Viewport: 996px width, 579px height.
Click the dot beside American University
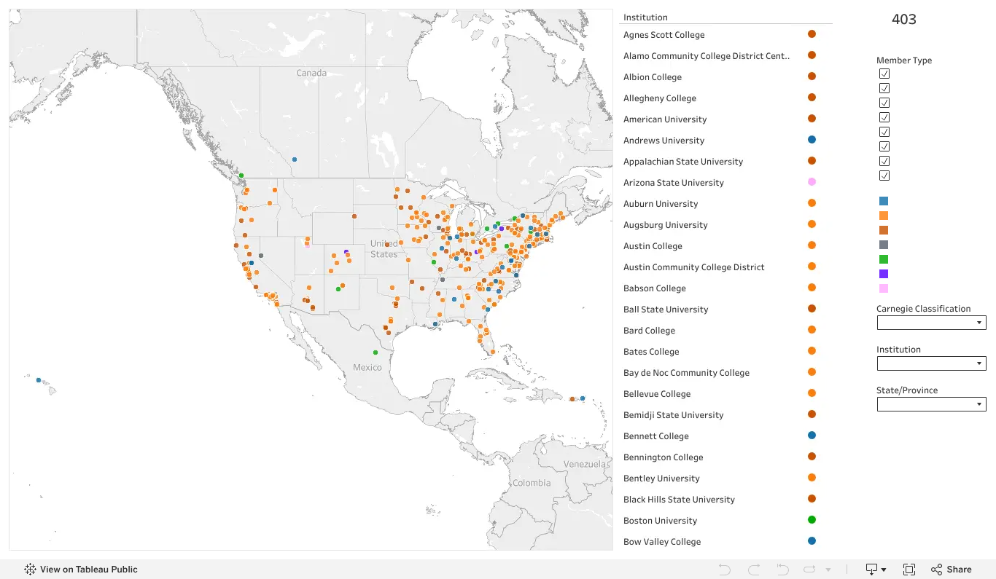[x=812, y=119]
